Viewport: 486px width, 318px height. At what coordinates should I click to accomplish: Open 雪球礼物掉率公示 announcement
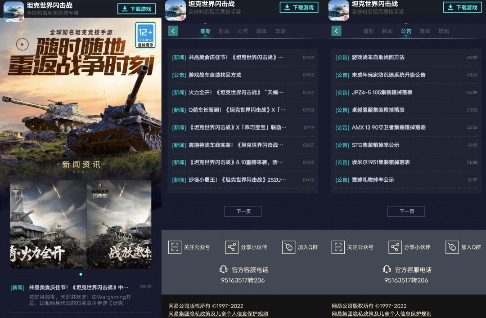406,180
